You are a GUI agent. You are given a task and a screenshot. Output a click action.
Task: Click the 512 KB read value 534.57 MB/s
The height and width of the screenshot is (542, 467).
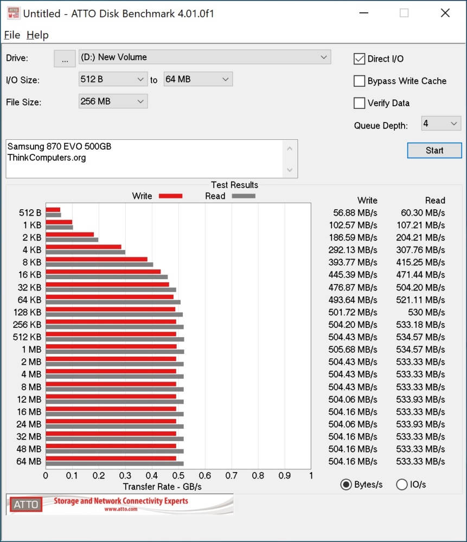pyautogui.click(x=421, y=337)
